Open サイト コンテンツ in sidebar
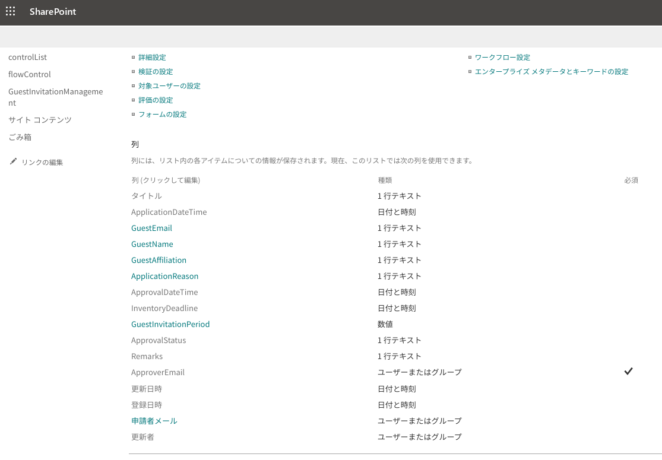Viewport: 662px width, 460px height. 40,120
